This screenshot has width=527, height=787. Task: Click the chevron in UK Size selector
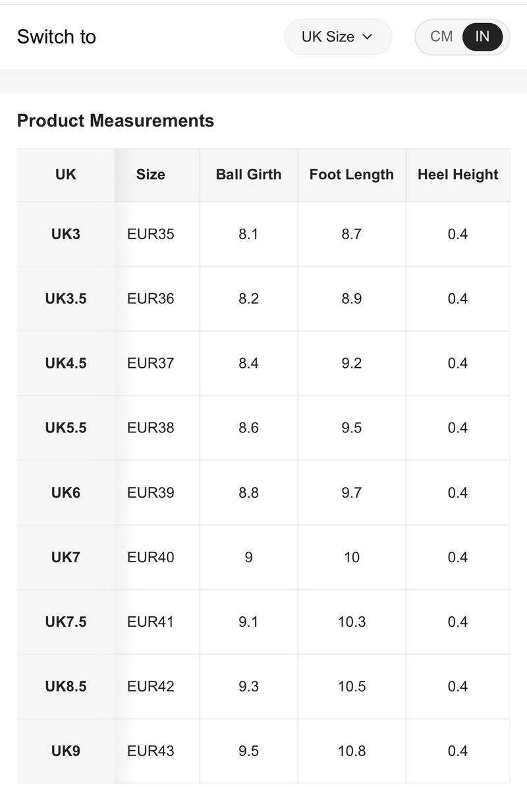pyautogui.click(x=368, y=37)
